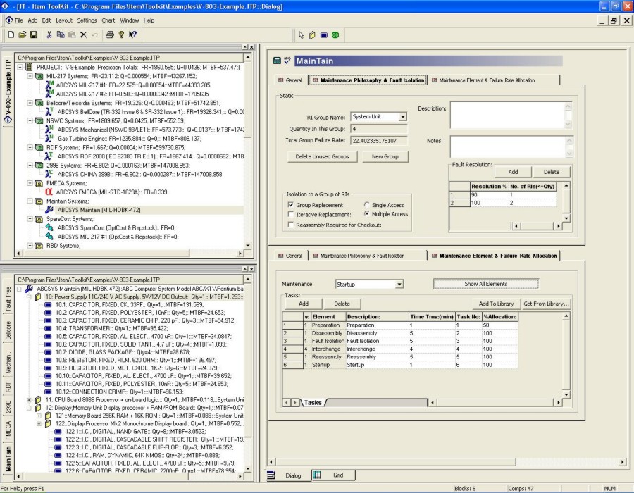Collapse the FMECA Systems tree node
The image size is (634, 493).
coord(30,183)
